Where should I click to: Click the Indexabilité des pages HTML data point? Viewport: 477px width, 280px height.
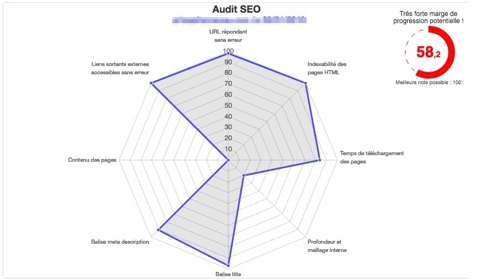305,83
